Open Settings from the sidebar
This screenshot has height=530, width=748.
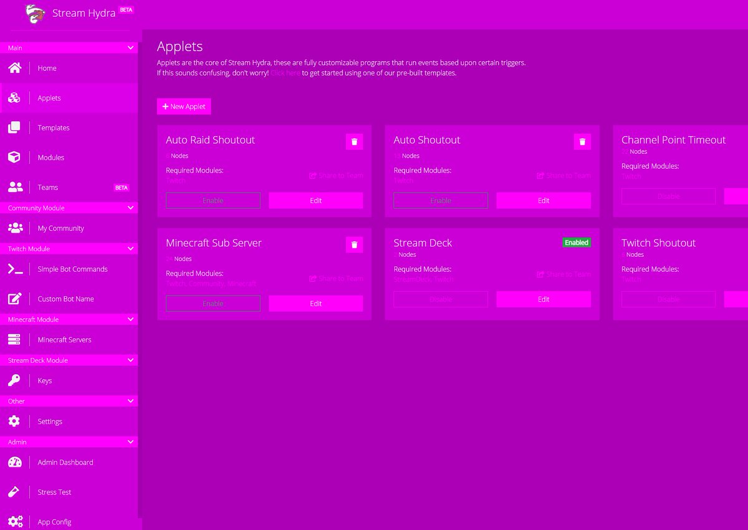point(69,422)
